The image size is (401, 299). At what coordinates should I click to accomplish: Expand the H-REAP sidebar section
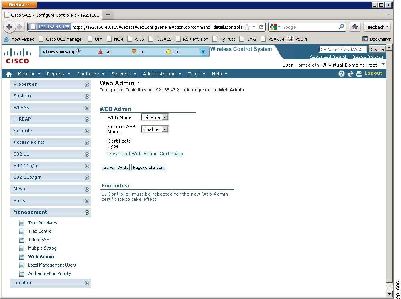tap(87, 120)
